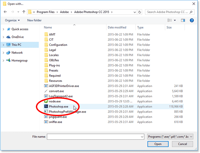
Task: Sort by the Type column header
Action: pyautogui.click(x=140, y=27)
